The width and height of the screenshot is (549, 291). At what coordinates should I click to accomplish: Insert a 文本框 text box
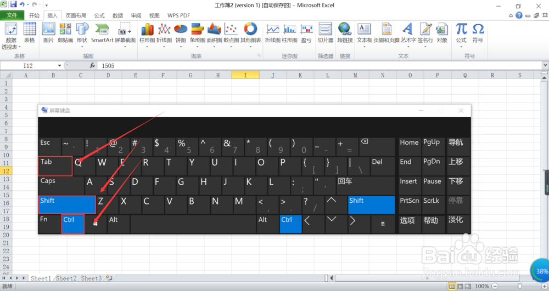[x=364, y=35]
